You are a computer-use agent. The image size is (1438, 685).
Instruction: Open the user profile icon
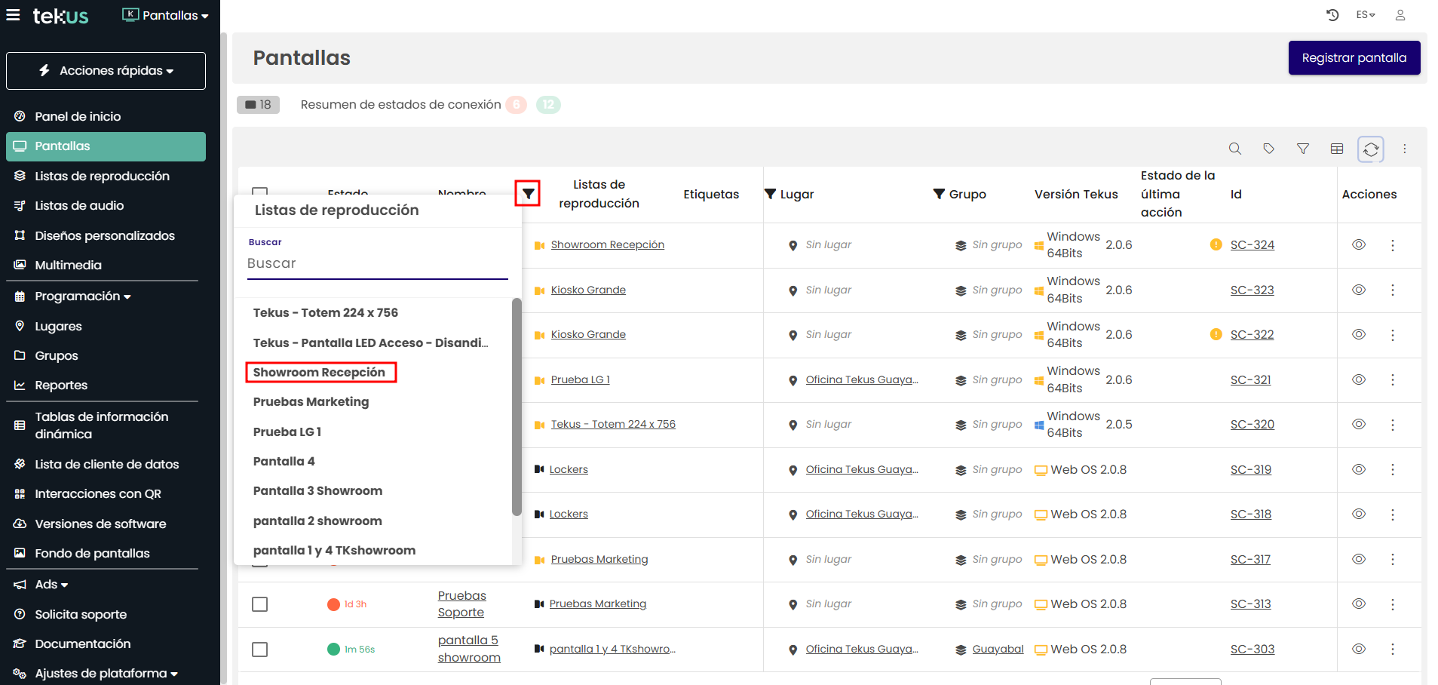pos(1400,15)
